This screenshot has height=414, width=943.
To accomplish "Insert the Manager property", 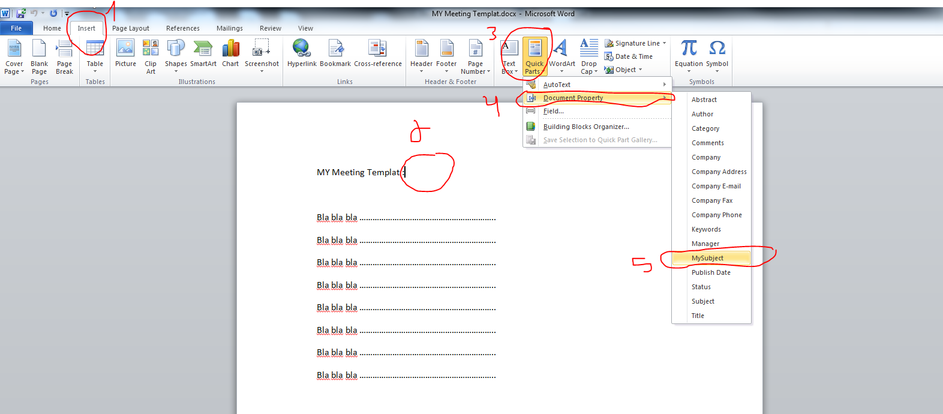I will pyautogui.click(x=711, y=244).
